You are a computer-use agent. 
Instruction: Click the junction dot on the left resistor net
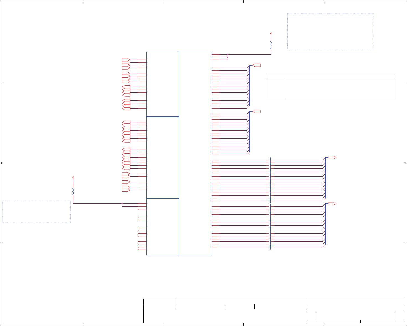122,203
